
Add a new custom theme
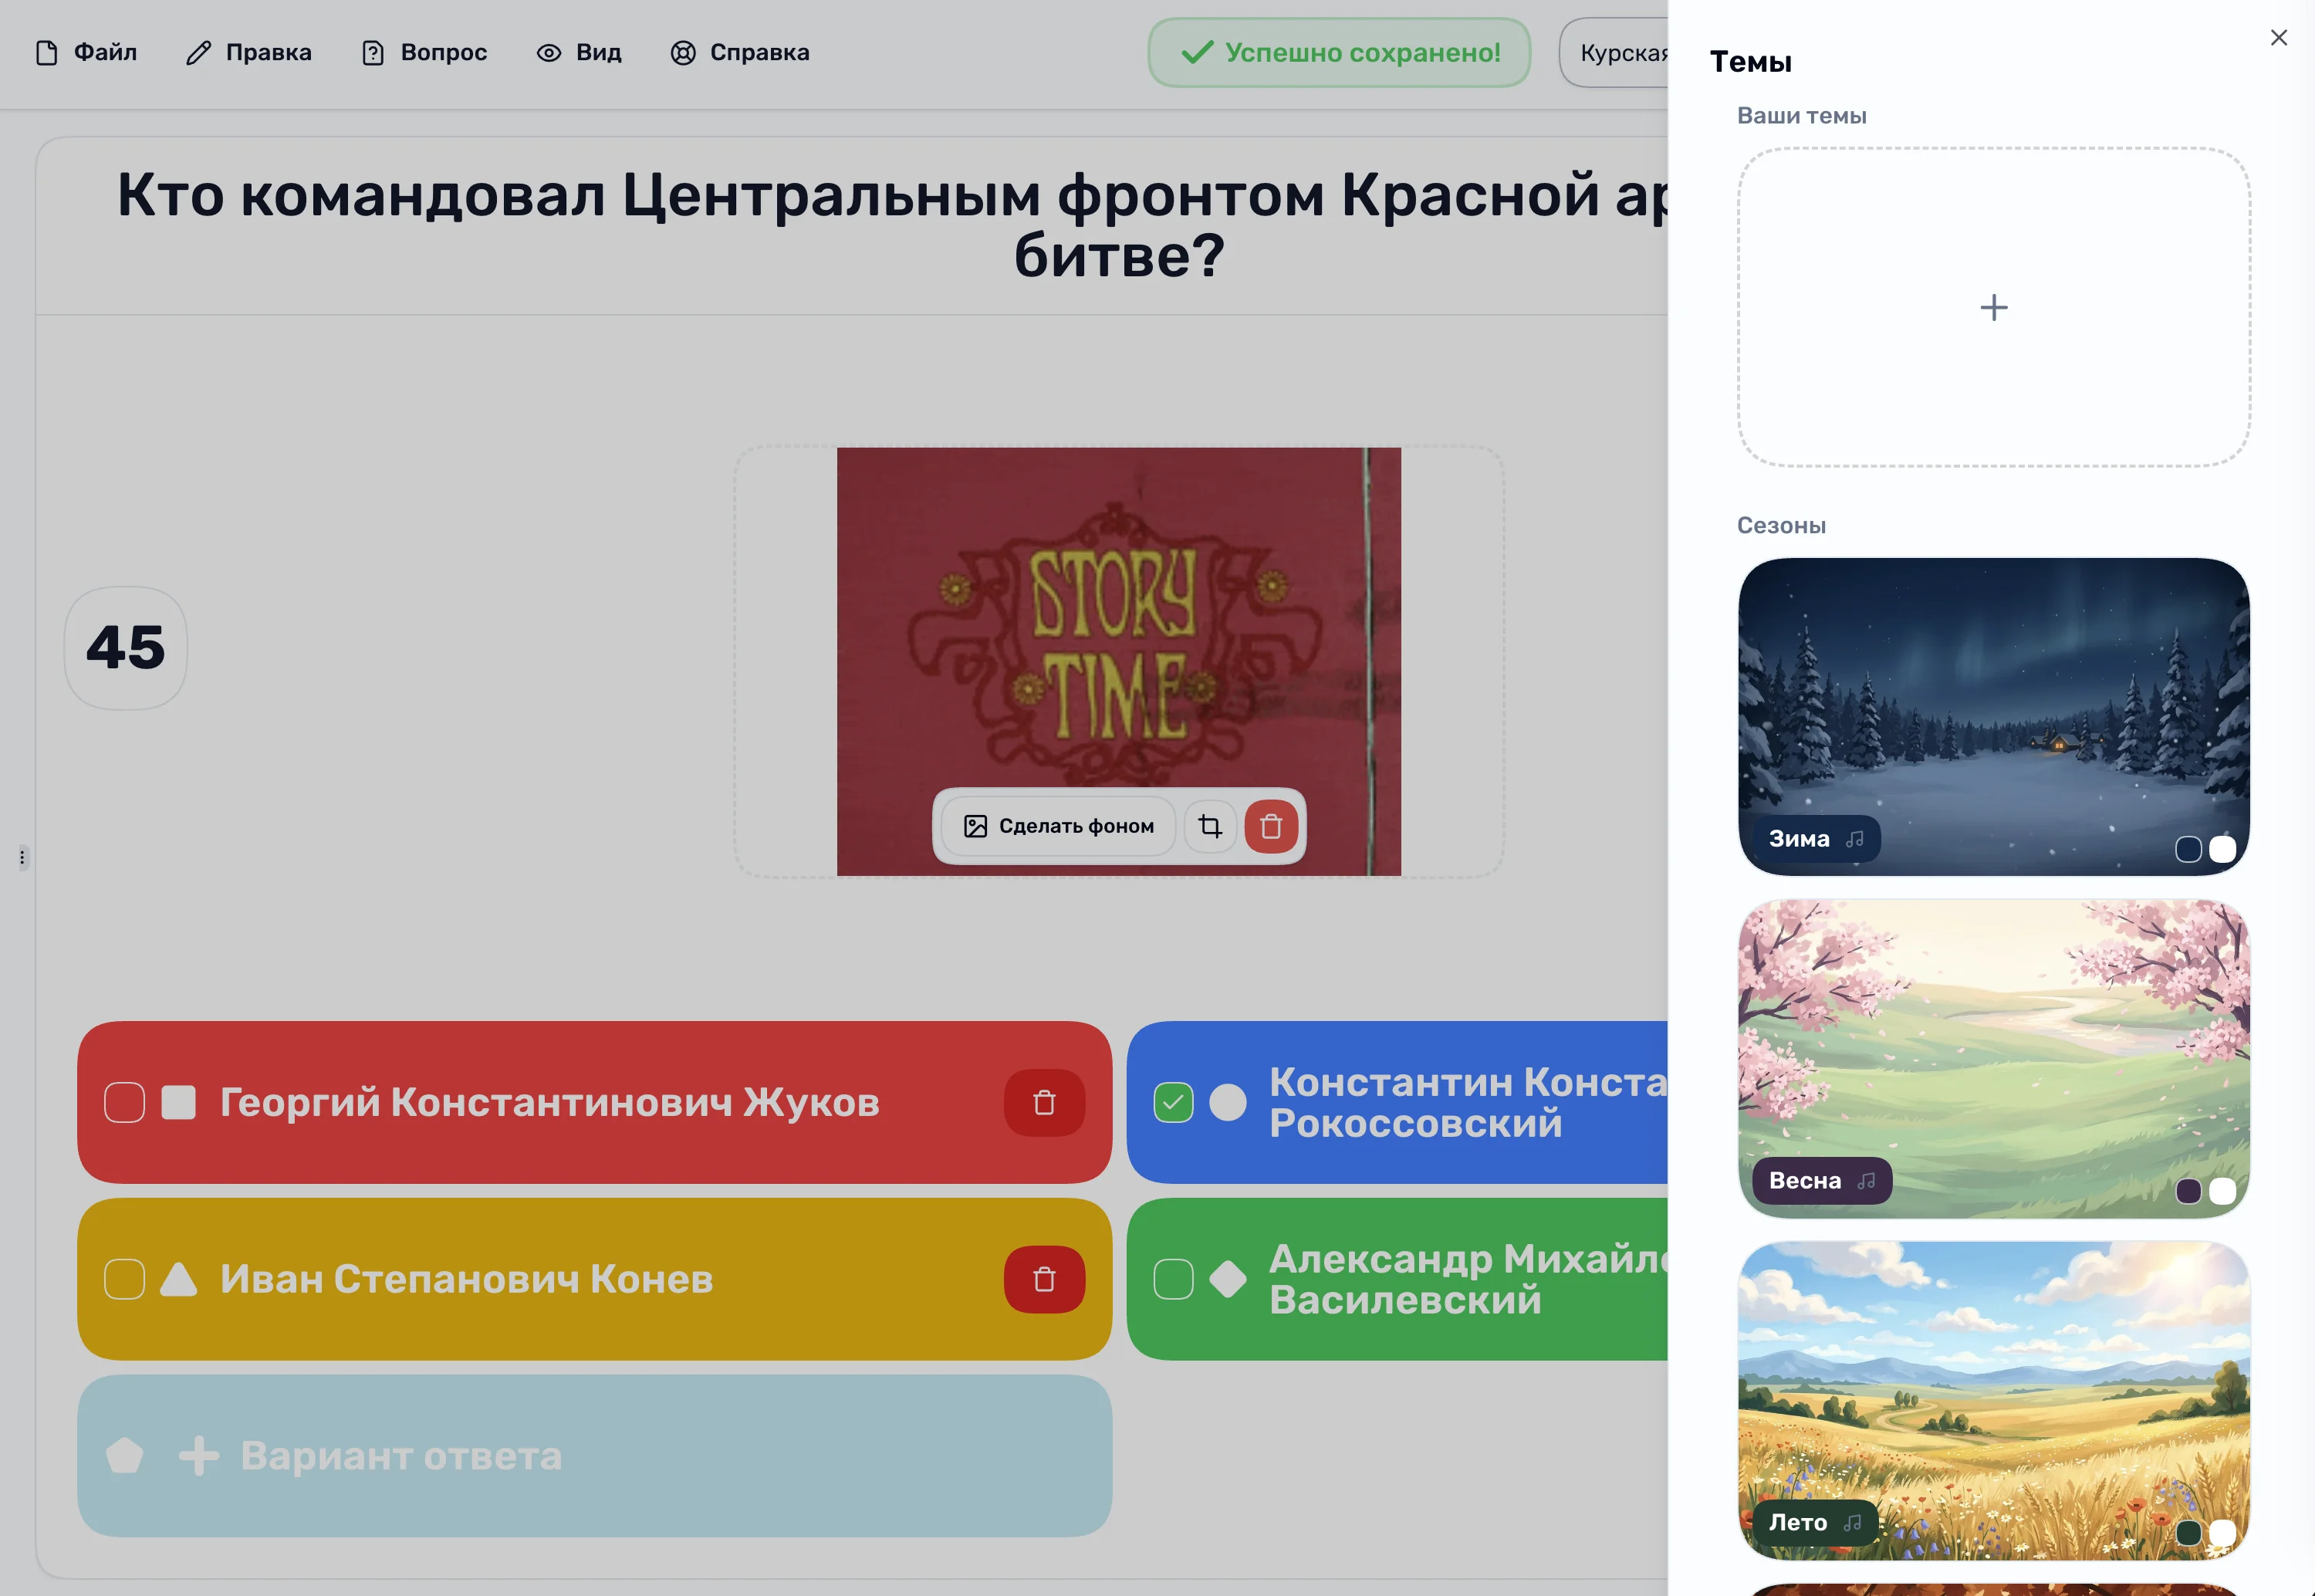1993,307
